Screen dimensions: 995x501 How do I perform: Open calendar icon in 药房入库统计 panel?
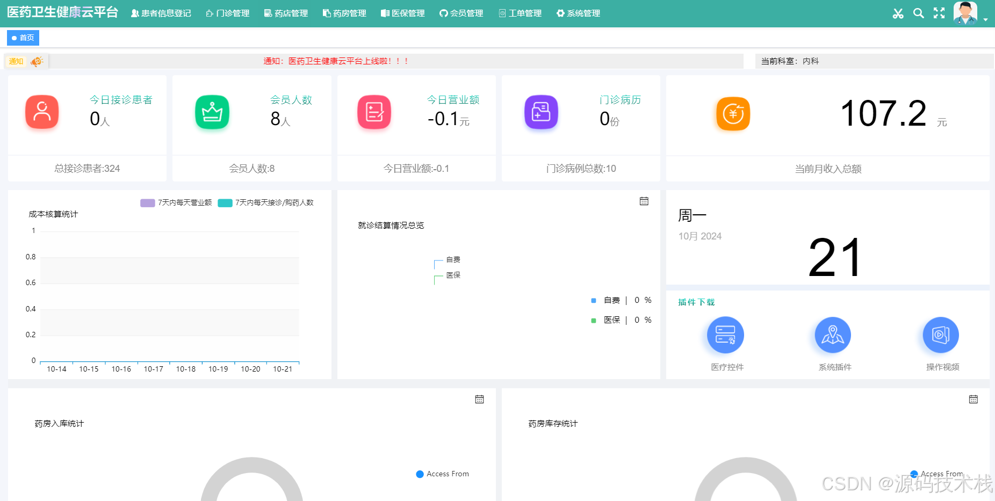coord(480,400)
